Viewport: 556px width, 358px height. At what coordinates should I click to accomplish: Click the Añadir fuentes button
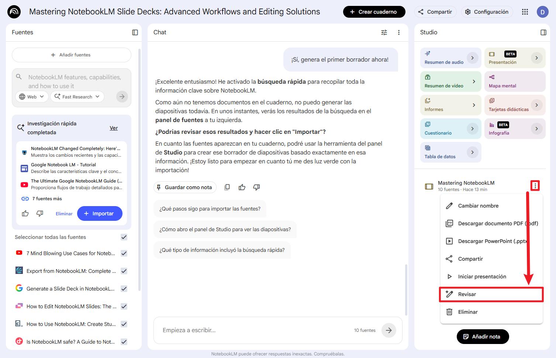(72, 55)
